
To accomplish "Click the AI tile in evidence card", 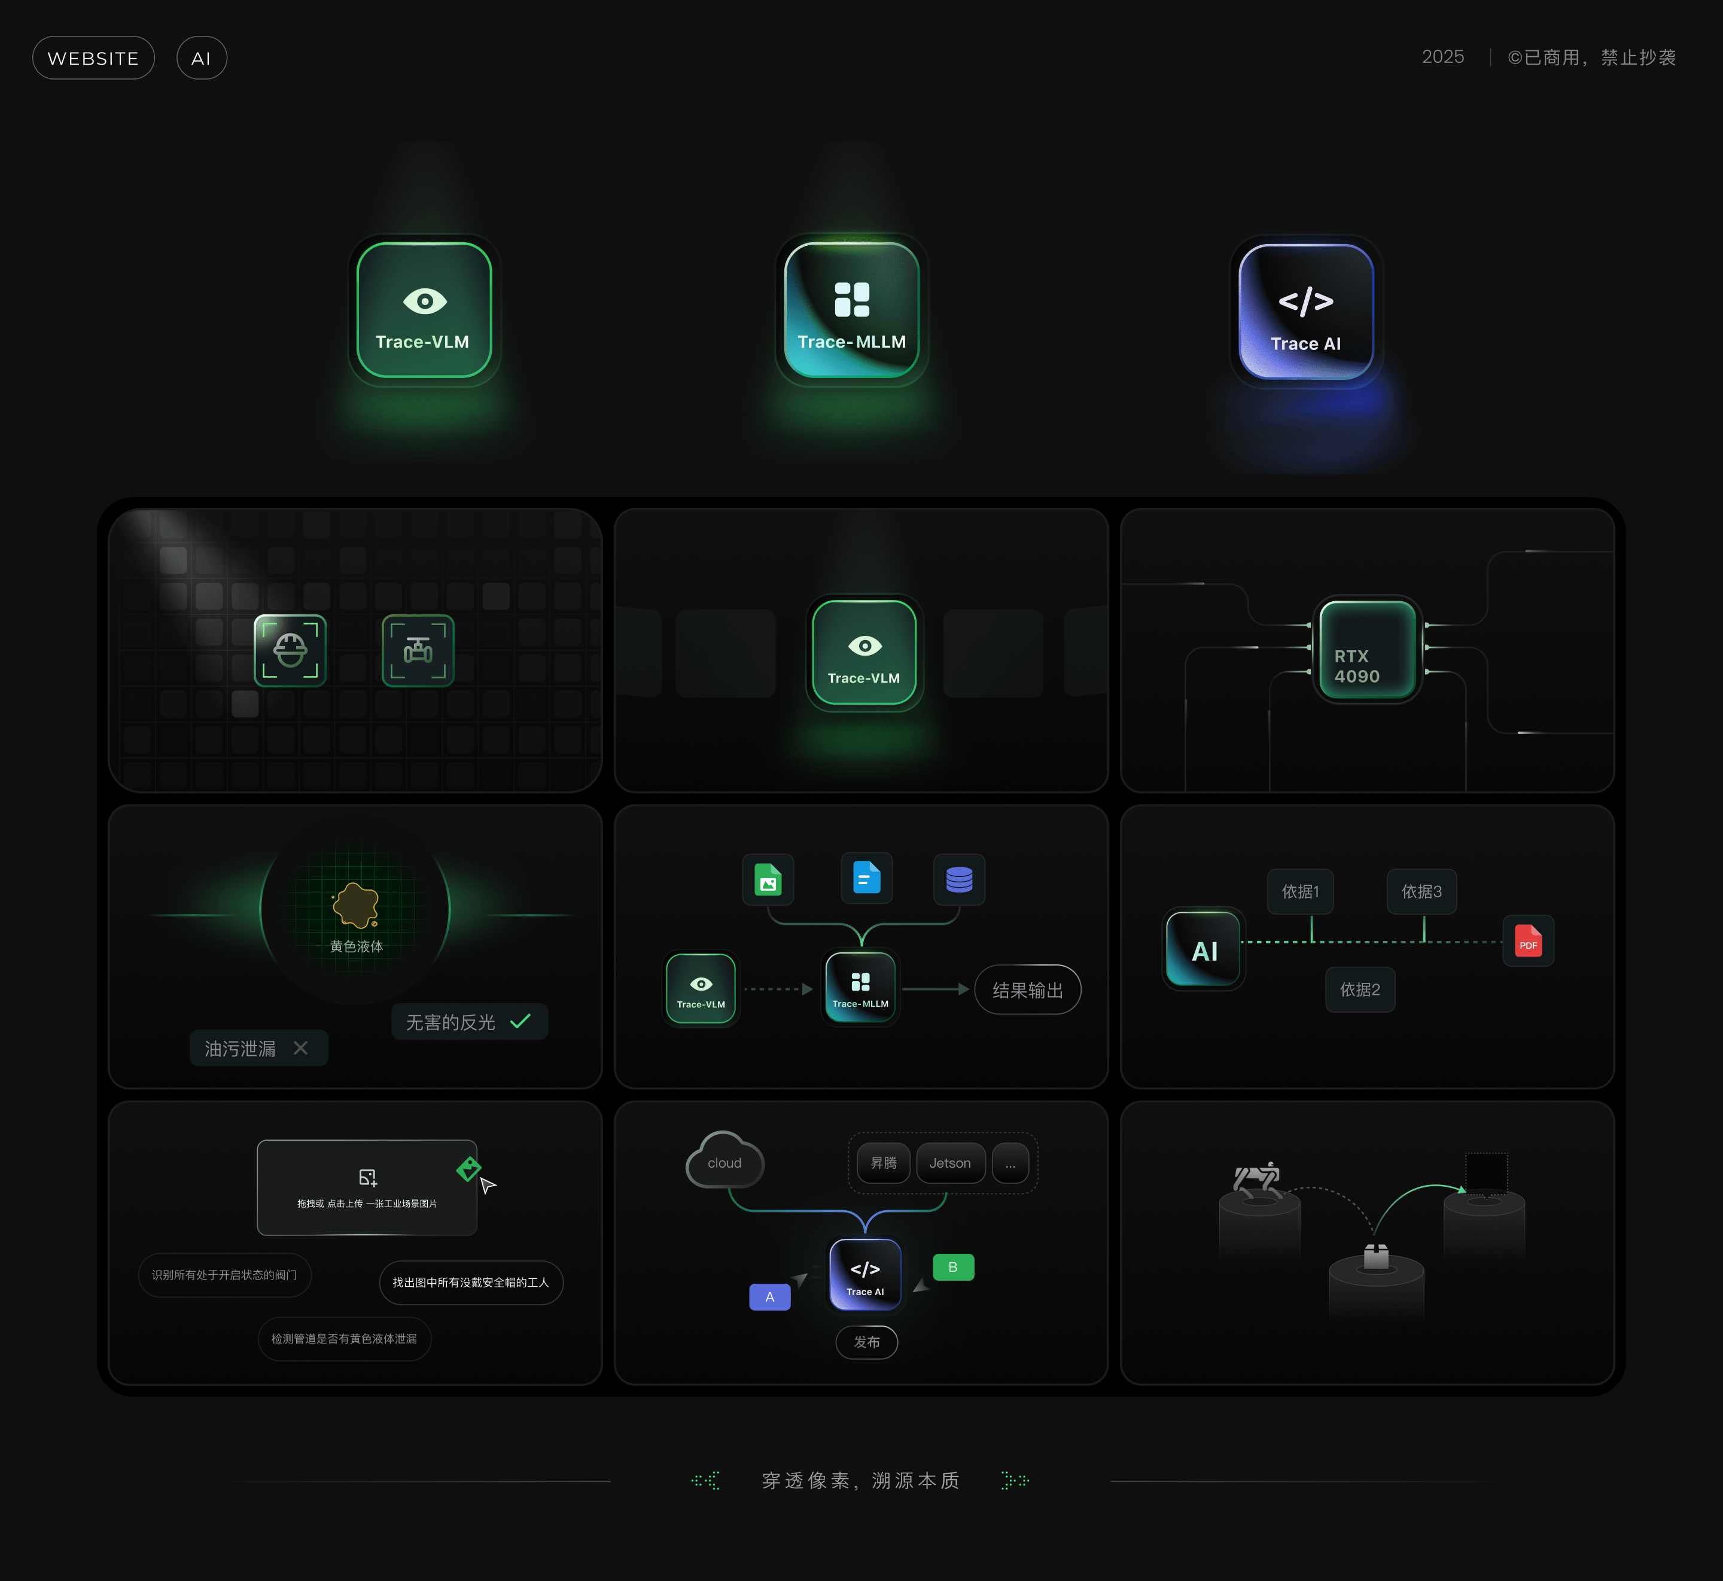I will (1204, 948).
